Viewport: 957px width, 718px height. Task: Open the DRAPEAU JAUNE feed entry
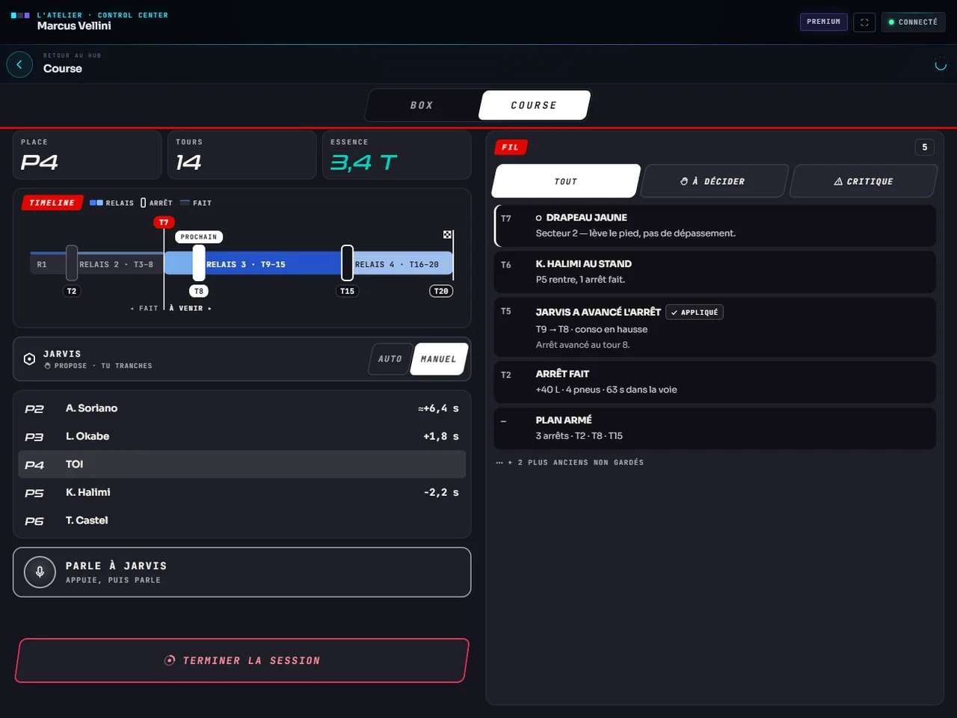(x=716, y=226)
